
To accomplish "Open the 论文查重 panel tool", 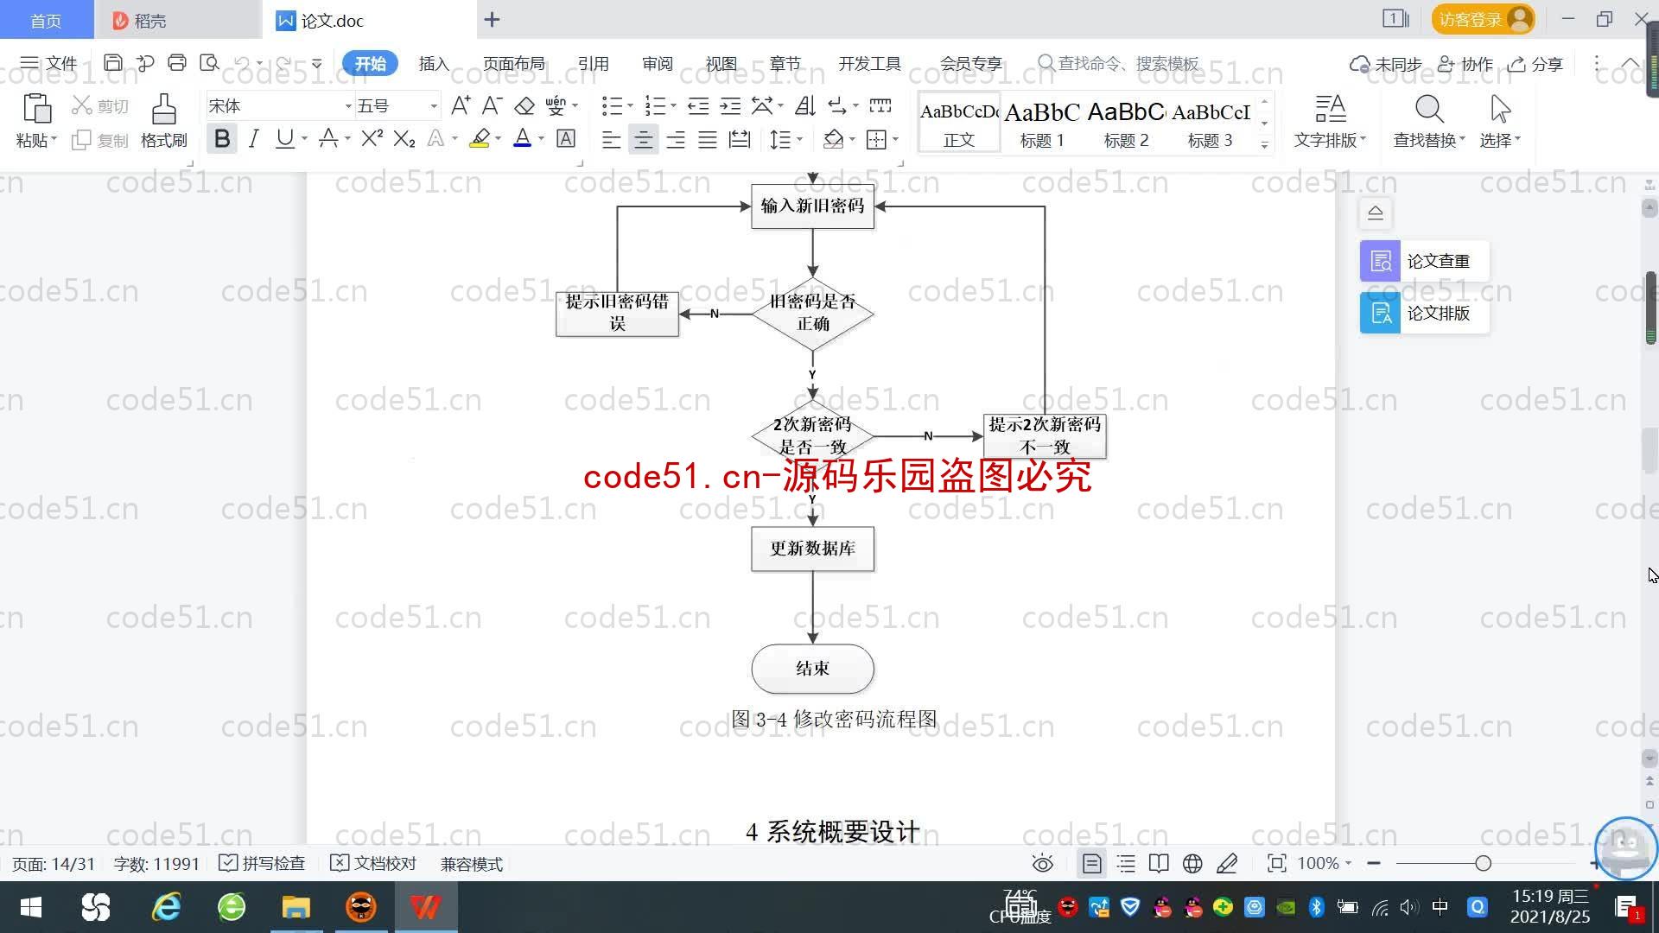I will pyautogui.click(x=1425, y=261).
